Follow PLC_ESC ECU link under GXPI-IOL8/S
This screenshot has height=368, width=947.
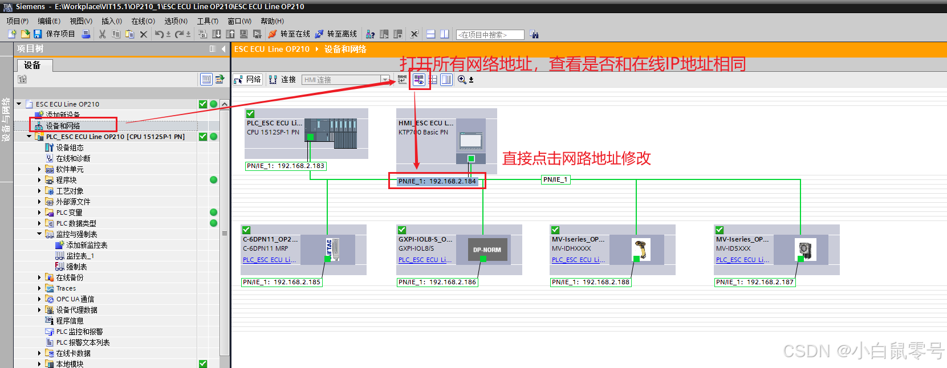[425, 260]
